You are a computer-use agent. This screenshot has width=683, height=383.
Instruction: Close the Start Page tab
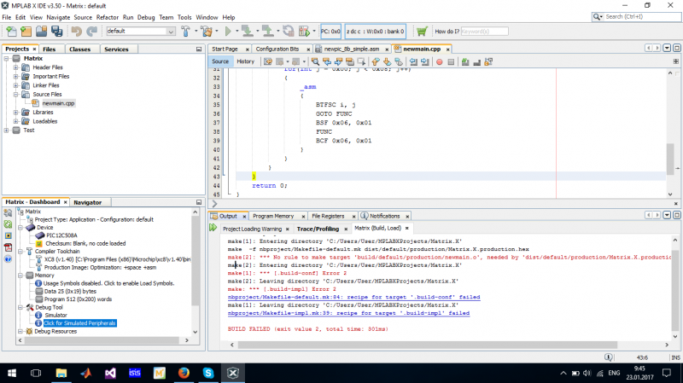tap(247, 49)
